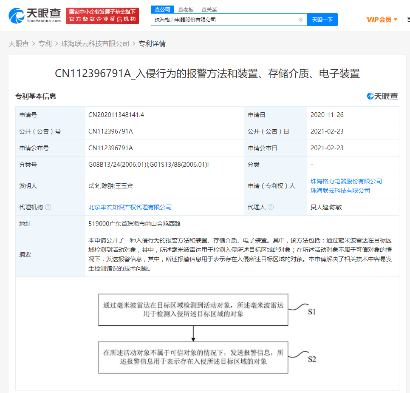410x393 pixels.
Task: Open the TianYanCha logo homepage
Action: [34, 16]
